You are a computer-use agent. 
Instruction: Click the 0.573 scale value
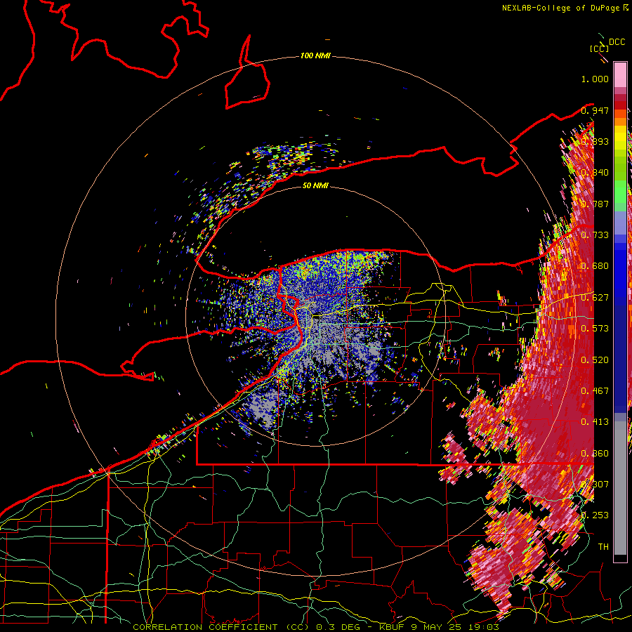[595, 329]
